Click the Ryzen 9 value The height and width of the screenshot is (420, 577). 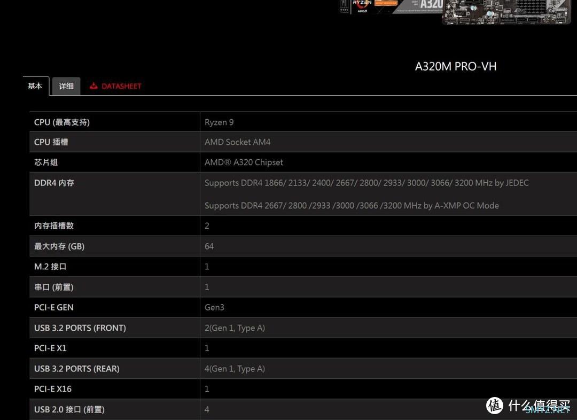[219, 122]
